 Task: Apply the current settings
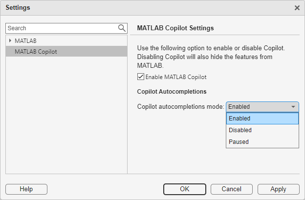pyautogui.click(x=278, y=189)
